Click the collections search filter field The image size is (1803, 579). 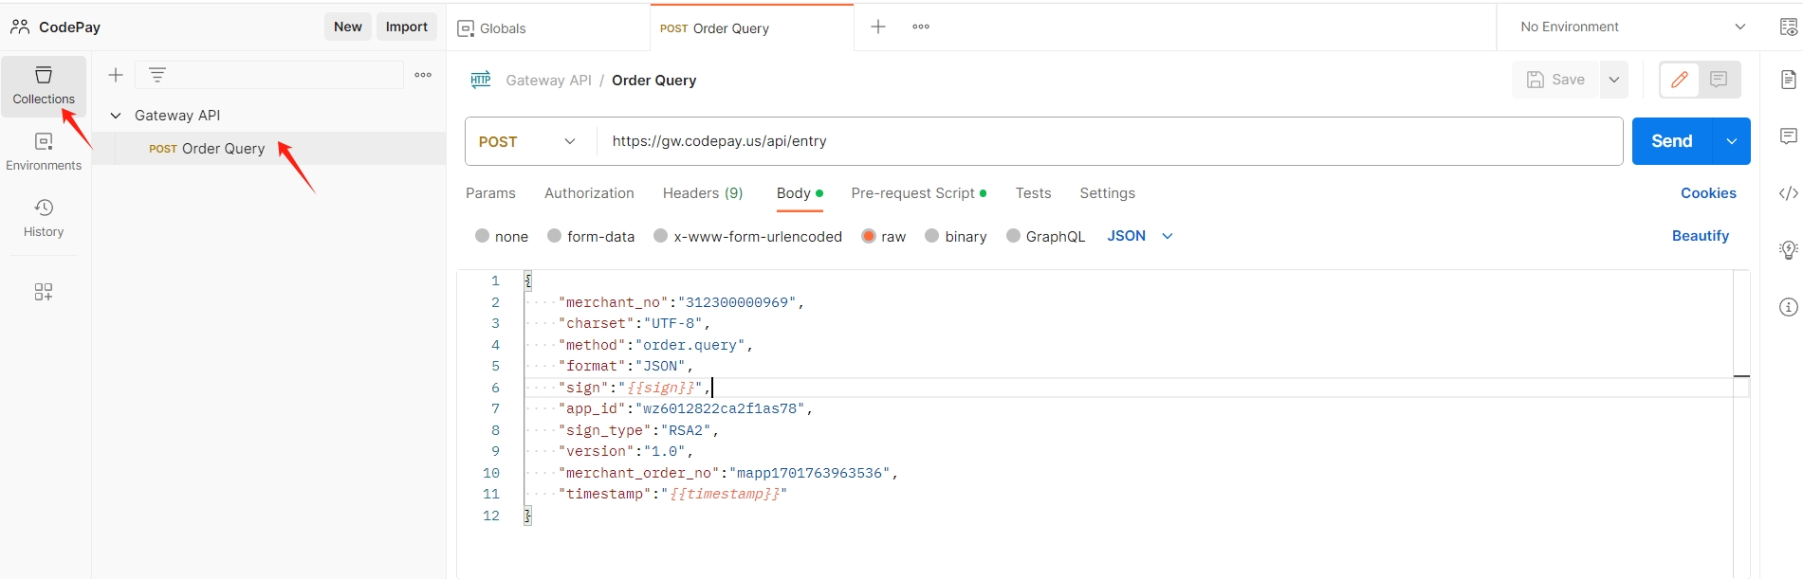coord(269,75)
